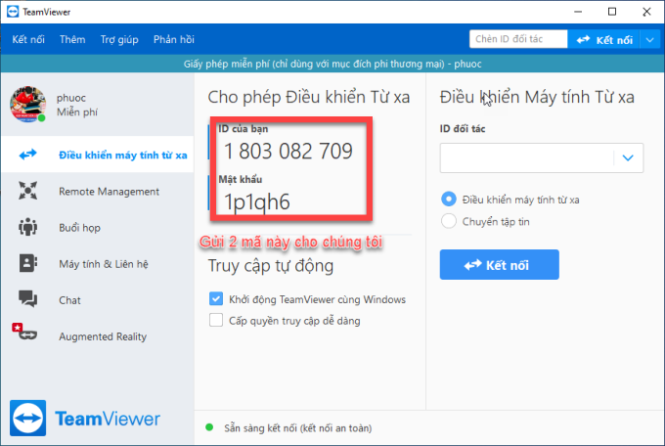Click the Điều khiển máy tính từ xa arrows icon
Screen dimensions: 665x446
click(x=27, y=155)
